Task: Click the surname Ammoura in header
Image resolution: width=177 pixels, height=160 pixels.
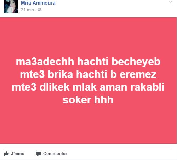Action: (x=44, y=3)
